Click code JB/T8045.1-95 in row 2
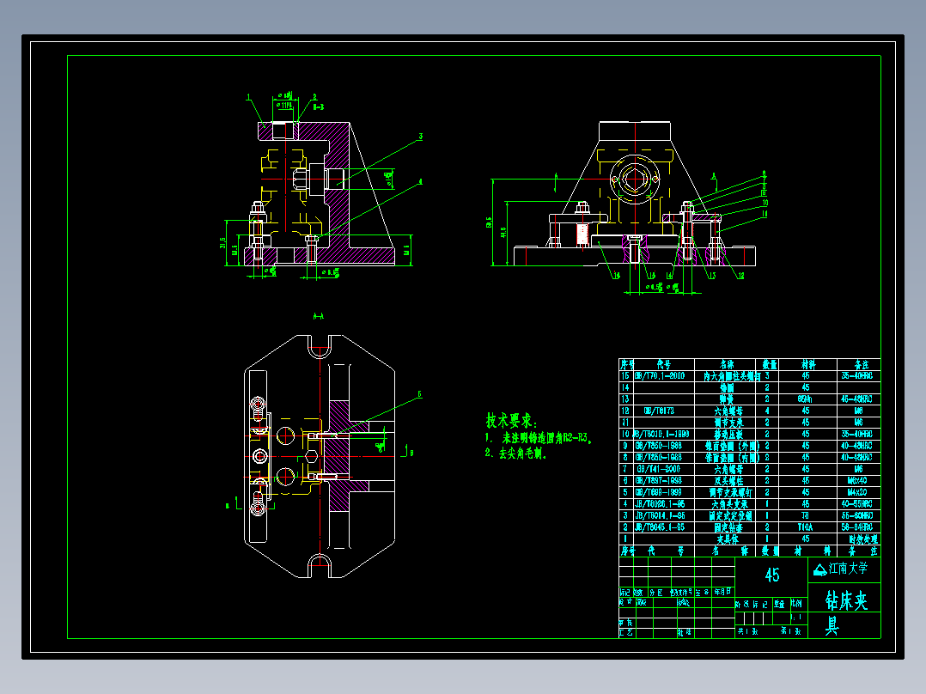The image size is (926, 694). 661,527
